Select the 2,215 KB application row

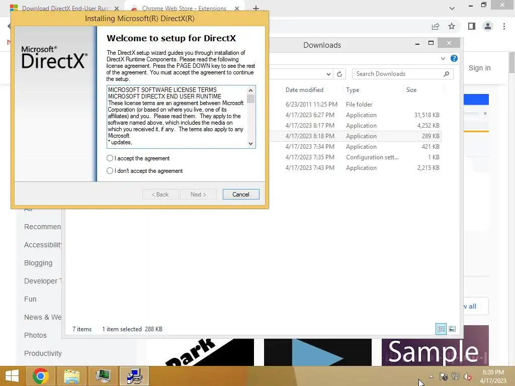[x=355, y=168]
